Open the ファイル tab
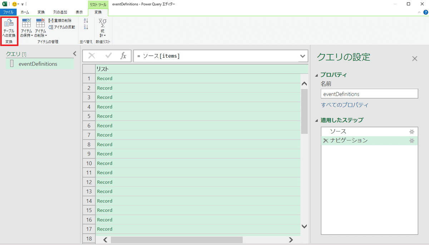Image resolution: width=429 pixels, height=245 pixels. pyautogui.click(x=8, y=12)
